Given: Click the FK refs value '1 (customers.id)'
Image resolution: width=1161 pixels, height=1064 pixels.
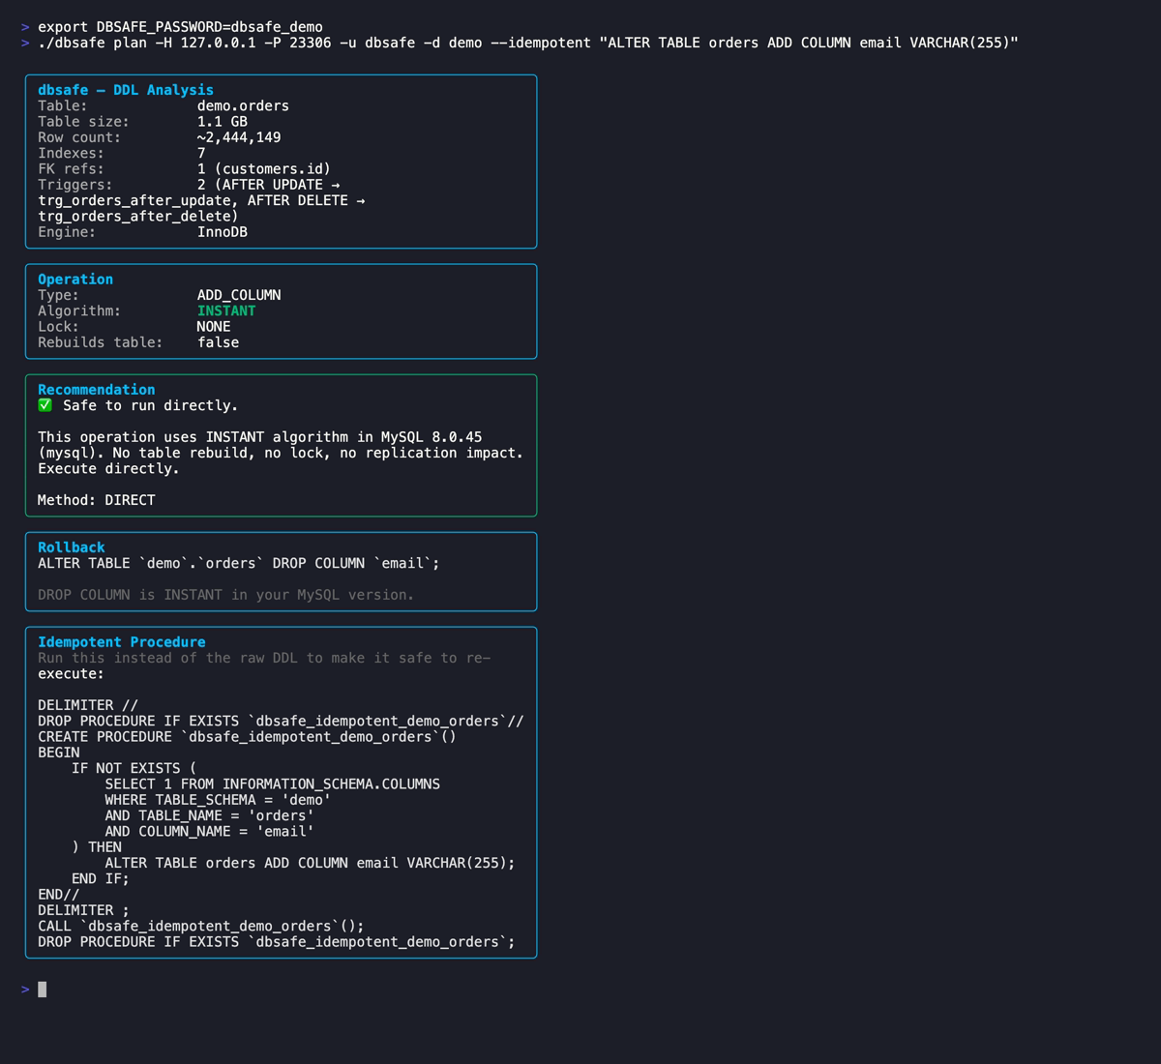Looking at the screenshot, I should [x=264, y=169].
